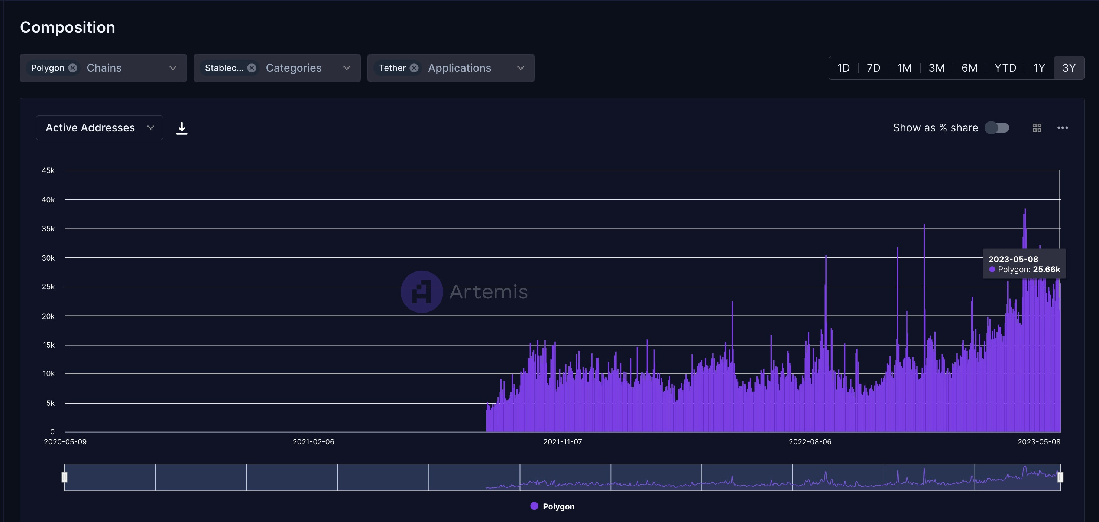This screenshot has height=522, width=1099.
Task: Select the 6M time range
Action: coord(969,68)
